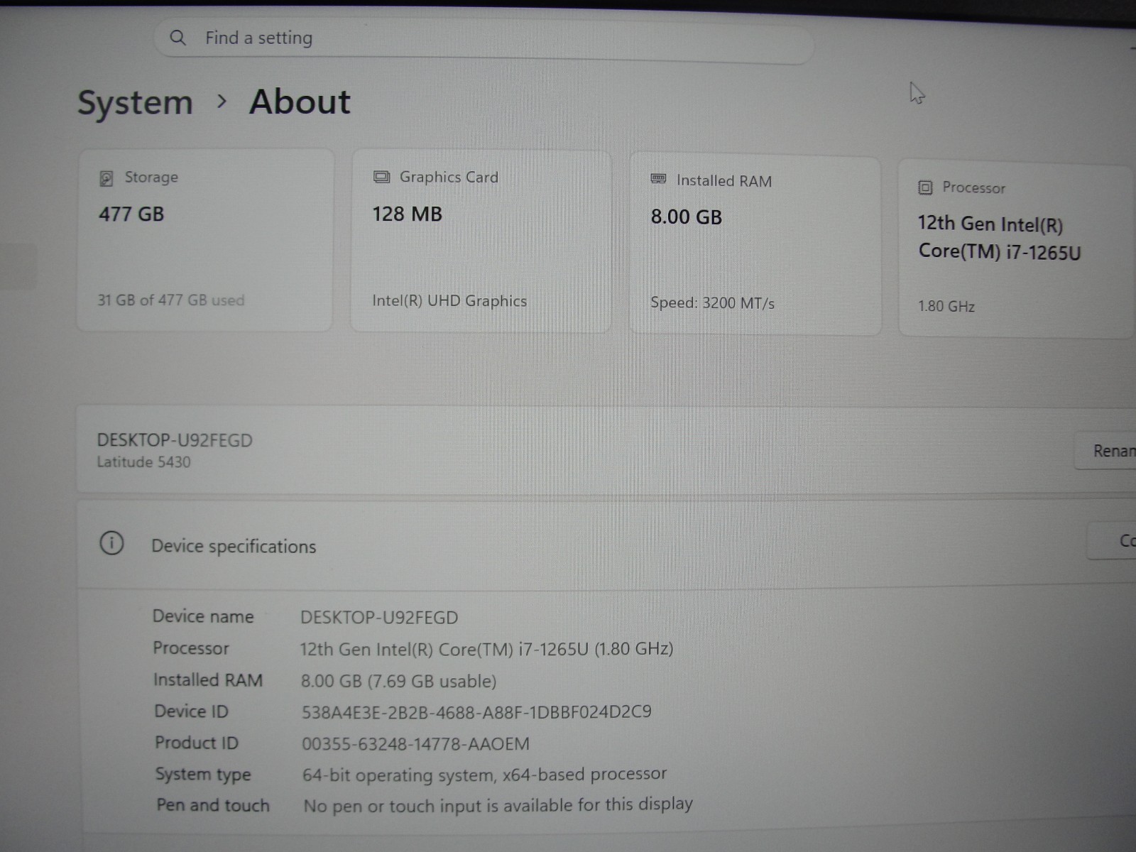Viewport: 1136px width, 852px height.
Task: Click the Graphics Card icon
Action: 382,177
